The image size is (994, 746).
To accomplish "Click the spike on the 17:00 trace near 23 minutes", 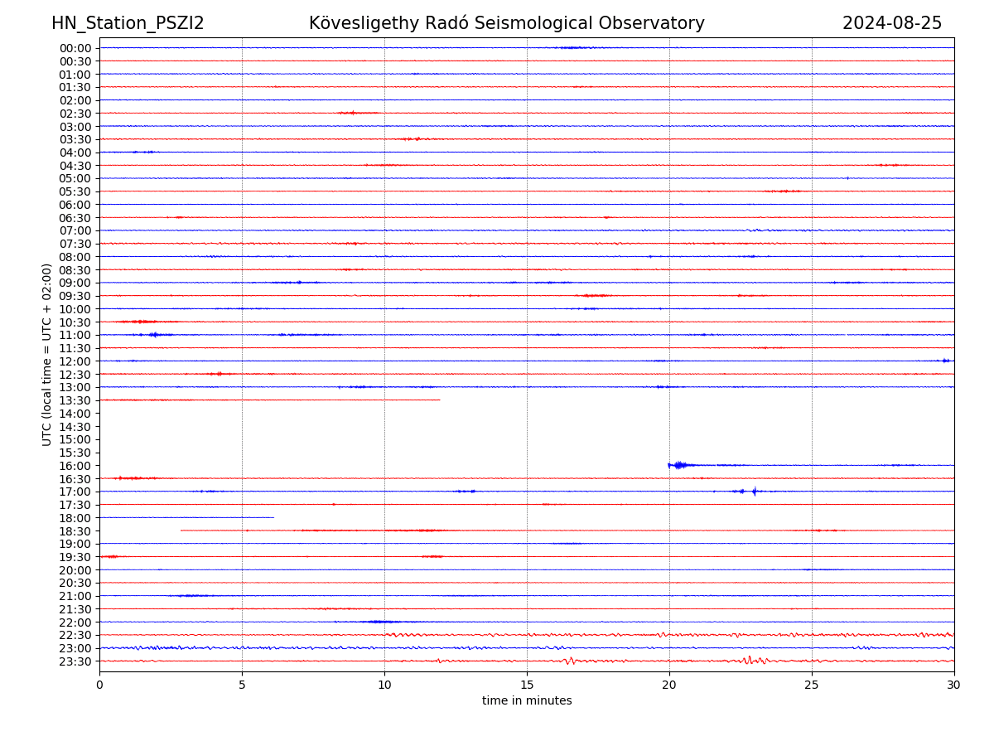I will [x=754, y=492].
